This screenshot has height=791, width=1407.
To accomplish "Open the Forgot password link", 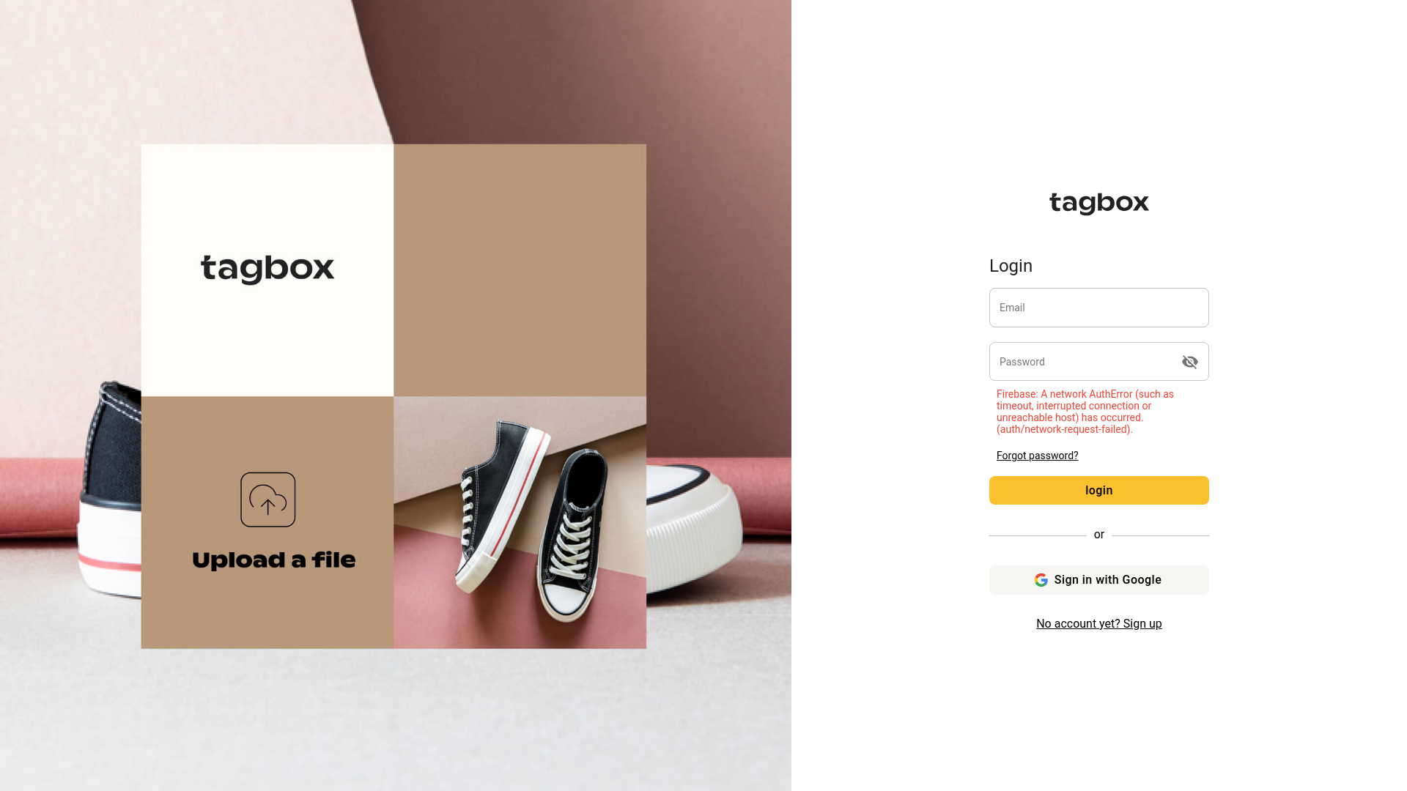I will coord(1037,456).
